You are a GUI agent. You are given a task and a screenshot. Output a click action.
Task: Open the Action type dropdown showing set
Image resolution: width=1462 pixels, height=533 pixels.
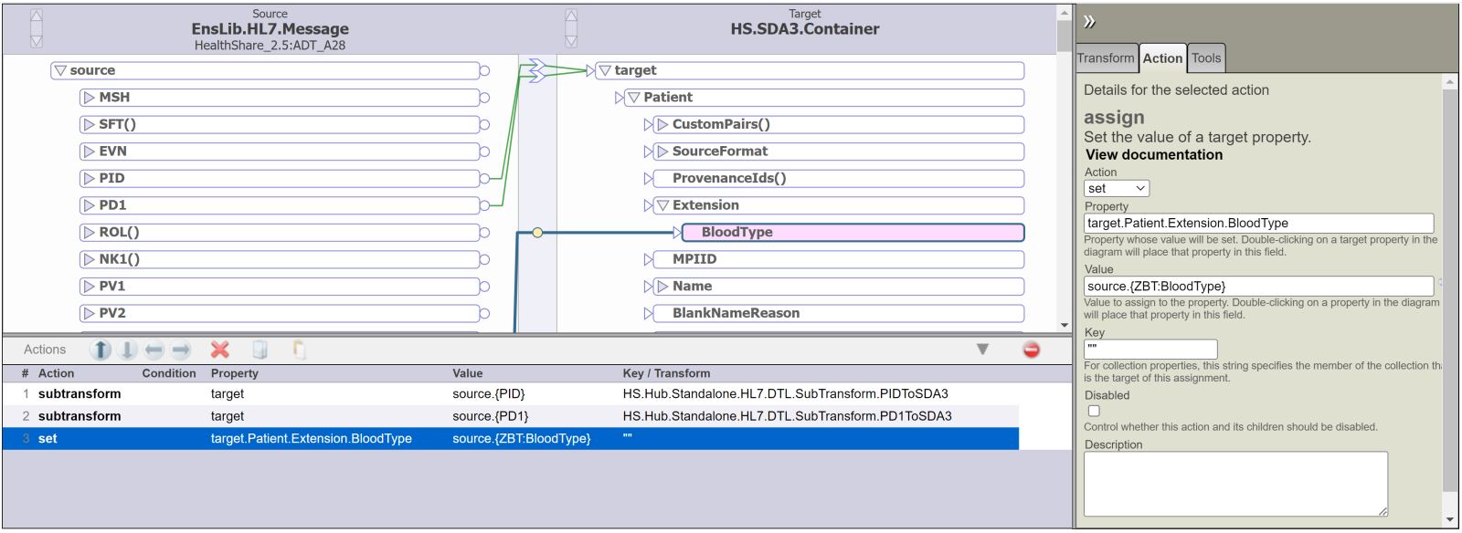point(1116,189)
